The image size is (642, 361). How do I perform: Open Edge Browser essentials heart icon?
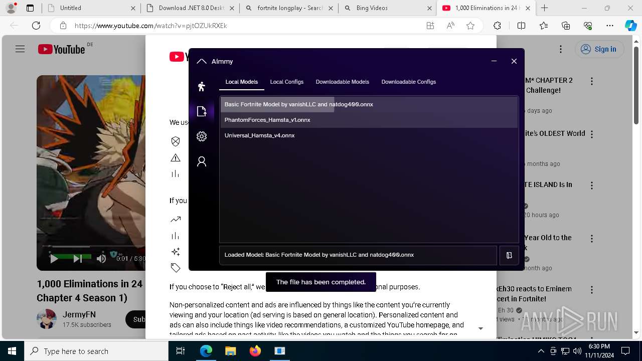[588, 26]
